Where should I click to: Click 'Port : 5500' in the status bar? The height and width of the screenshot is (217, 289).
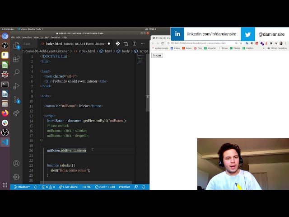point(105,187)
